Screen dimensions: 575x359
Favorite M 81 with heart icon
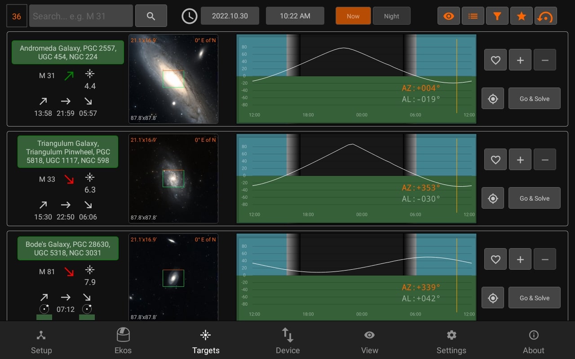coord(495,259)
